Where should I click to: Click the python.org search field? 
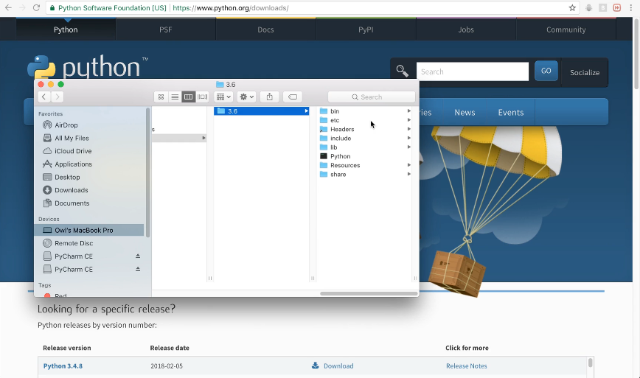[x=472, y=71]
